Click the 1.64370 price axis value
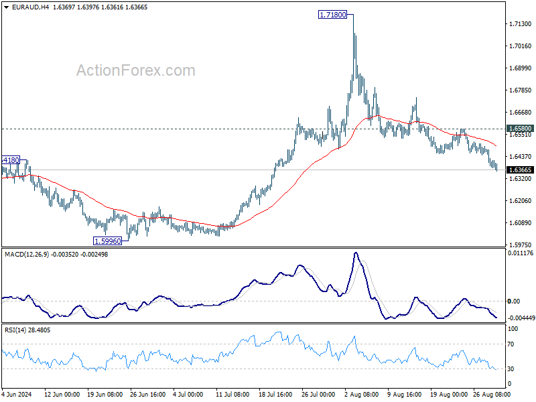Viewport: 536px width, 402px height. coord(521,157)
